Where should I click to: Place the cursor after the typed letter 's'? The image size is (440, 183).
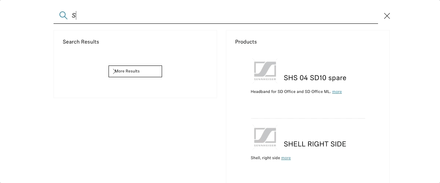point(76,15)
